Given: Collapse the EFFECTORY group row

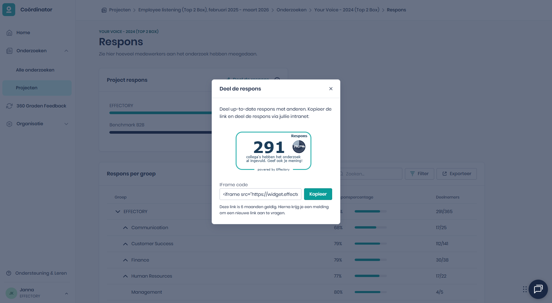Looking at the screenshot, I should point(118,212).
